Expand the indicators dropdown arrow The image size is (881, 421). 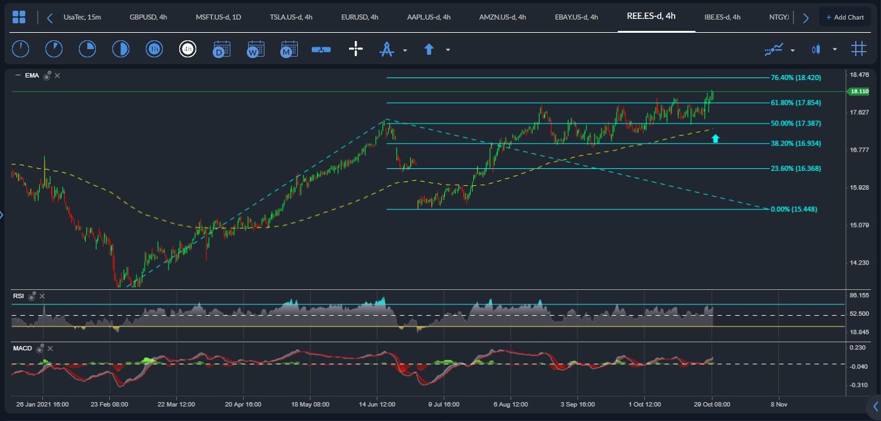793,50
